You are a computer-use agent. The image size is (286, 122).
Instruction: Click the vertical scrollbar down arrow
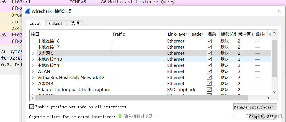coord(274,92)
